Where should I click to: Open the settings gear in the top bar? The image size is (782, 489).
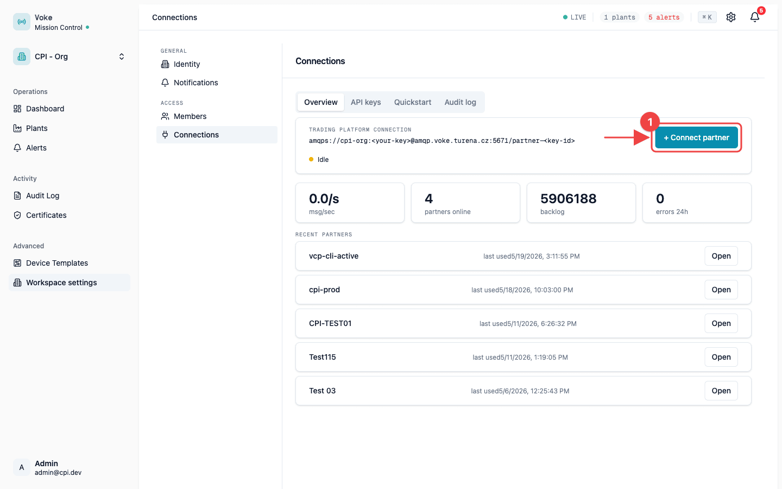[731, 17]
